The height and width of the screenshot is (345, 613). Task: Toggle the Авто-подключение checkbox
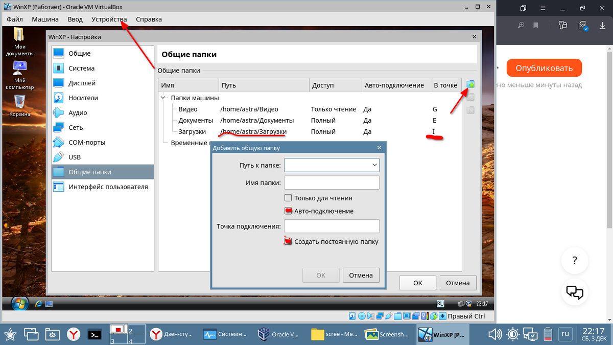pos(288,211)
